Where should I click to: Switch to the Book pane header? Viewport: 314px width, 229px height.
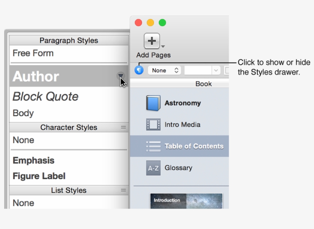pos(203,84)
